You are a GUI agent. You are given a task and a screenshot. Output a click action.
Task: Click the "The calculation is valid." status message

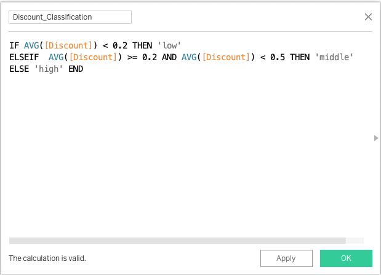[47, 258]
